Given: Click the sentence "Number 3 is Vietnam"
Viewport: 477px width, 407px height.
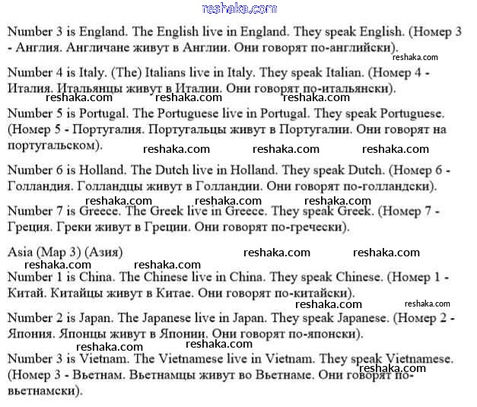Looking at the screenshot, I should (x=66, y=358).
